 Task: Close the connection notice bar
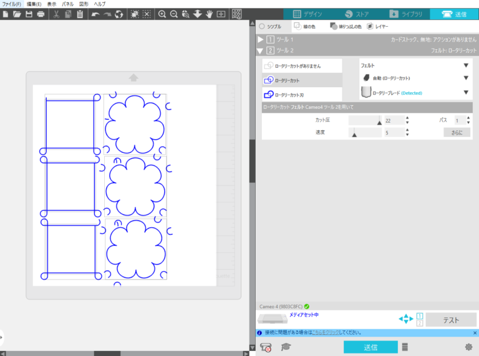pyautogui.click(x=475, y=333)
